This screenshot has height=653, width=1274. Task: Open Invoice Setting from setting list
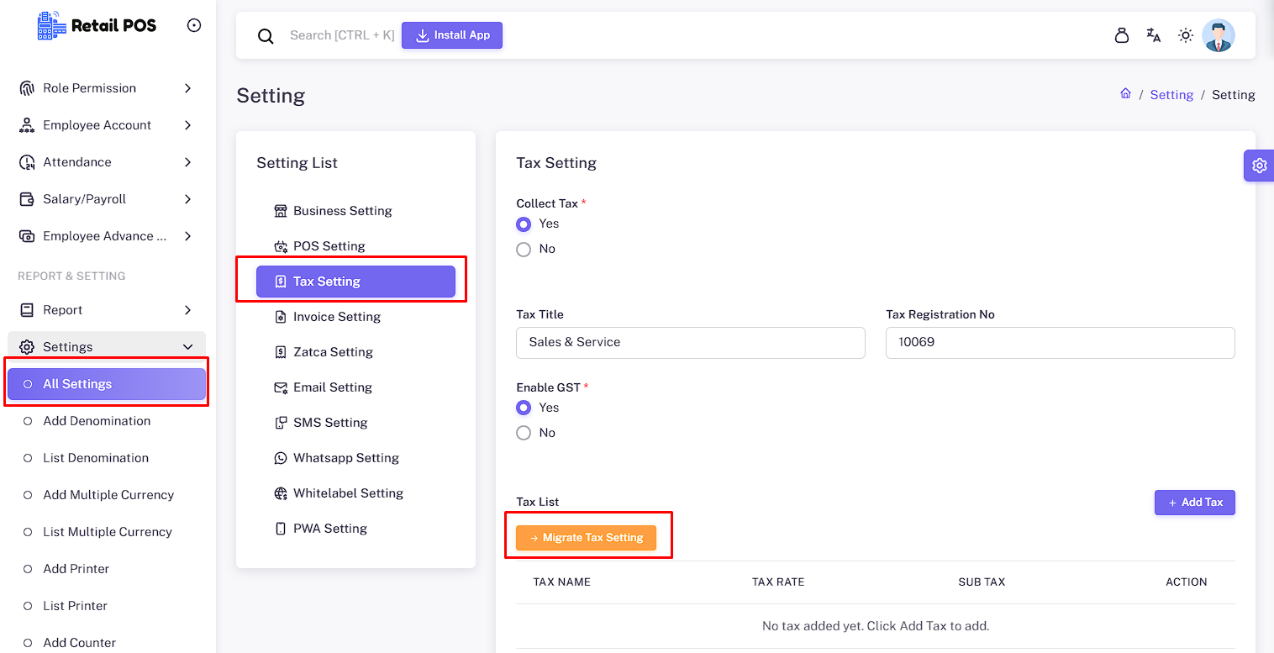336,317
